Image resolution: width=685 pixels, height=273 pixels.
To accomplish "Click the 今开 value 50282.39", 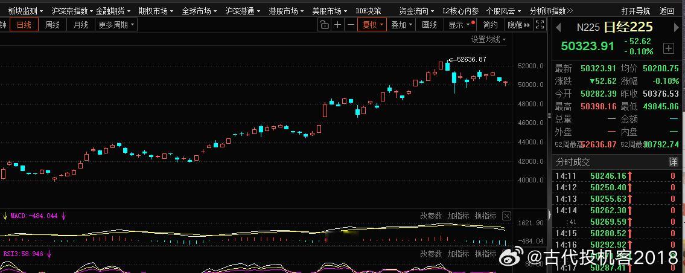I will (598, 94).
